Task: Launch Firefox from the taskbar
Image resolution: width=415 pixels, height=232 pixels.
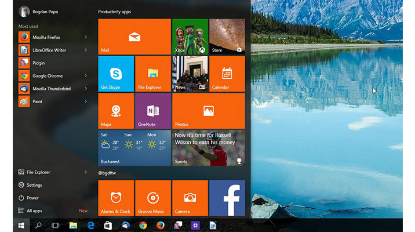Action: coord(161,226)
